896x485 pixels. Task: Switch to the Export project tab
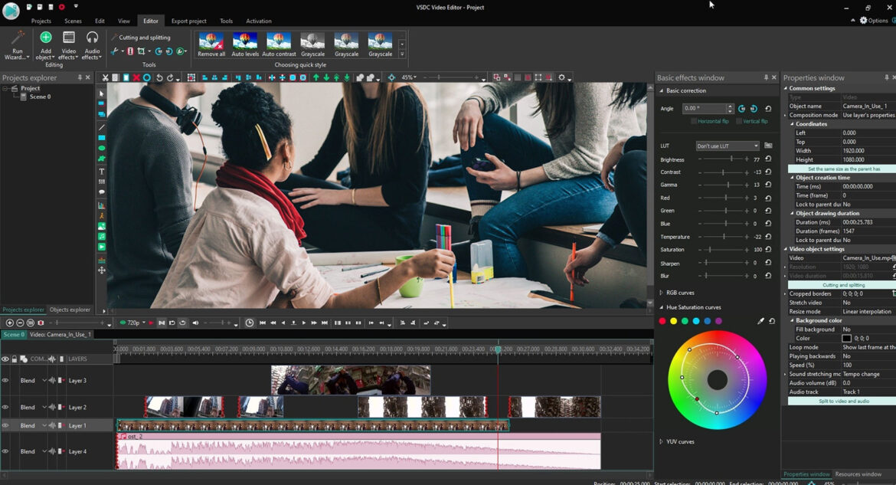[x=188, y=21]
